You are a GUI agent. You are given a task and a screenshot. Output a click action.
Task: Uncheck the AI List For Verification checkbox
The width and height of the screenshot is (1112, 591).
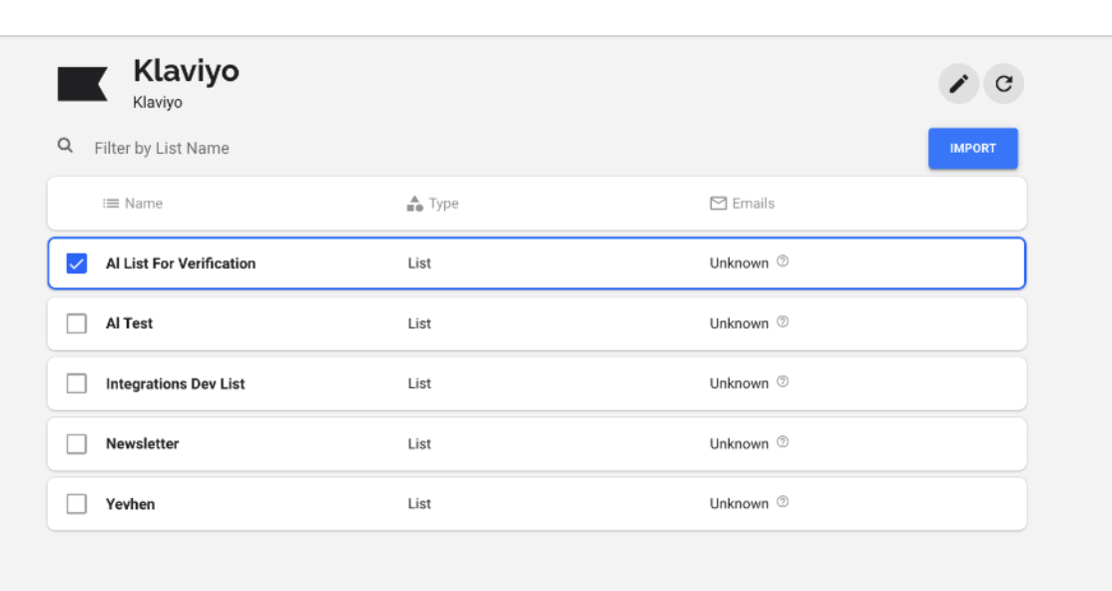point(77,264)
